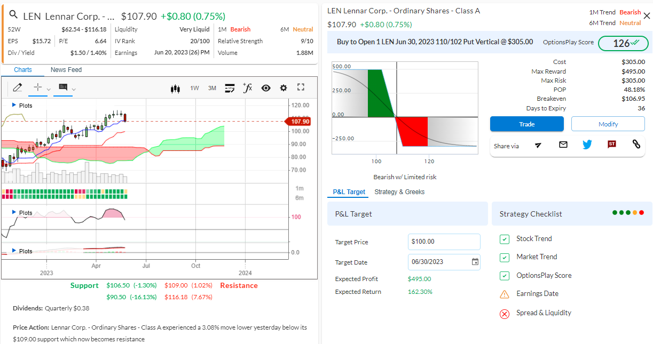Switch the chart to 3M range
The image size is (653, 344).
pyautogui.click(x=212, y=88)
